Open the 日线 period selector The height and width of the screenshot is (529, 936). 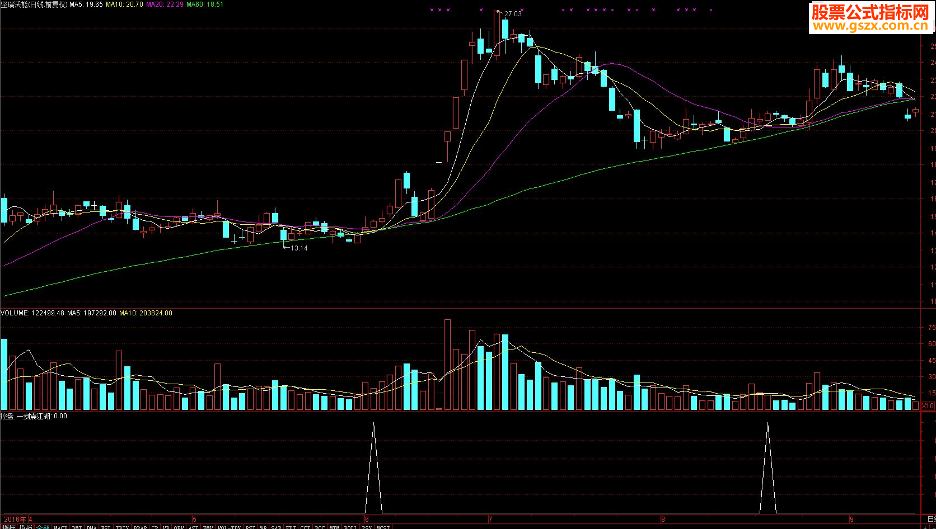[x=932, y=519]
